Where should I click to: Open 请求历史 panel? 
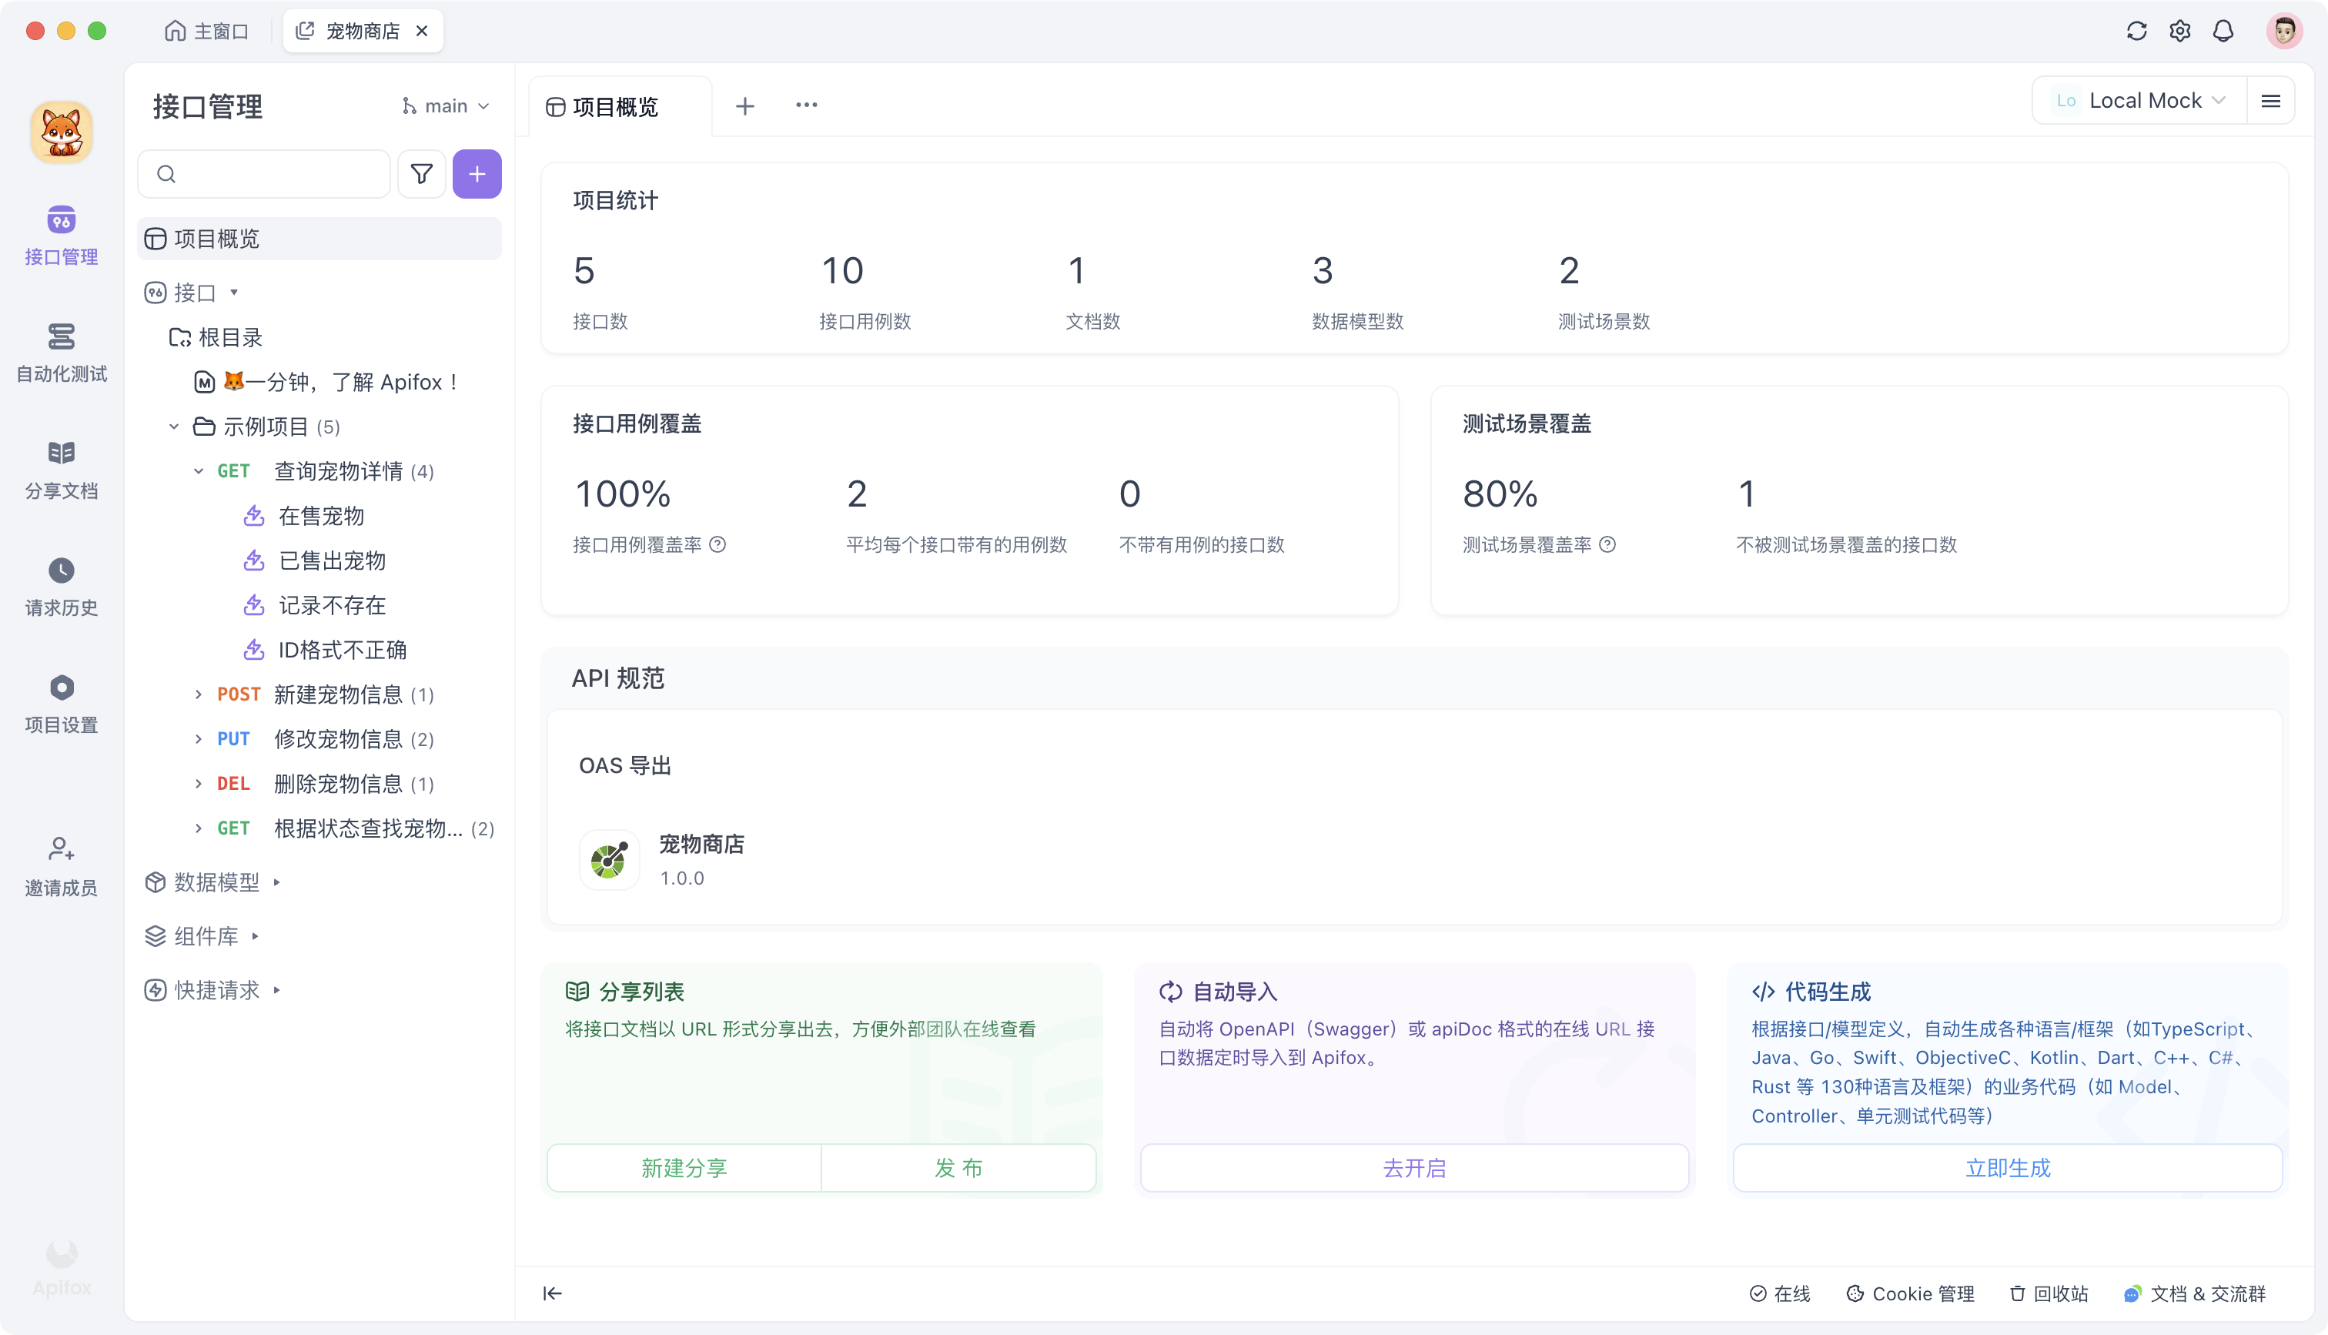click(x=61, y=587)
